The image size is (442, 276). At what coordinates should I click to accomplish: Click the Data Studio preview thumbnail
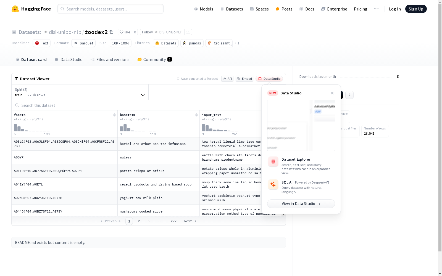(x=301, y=125)
